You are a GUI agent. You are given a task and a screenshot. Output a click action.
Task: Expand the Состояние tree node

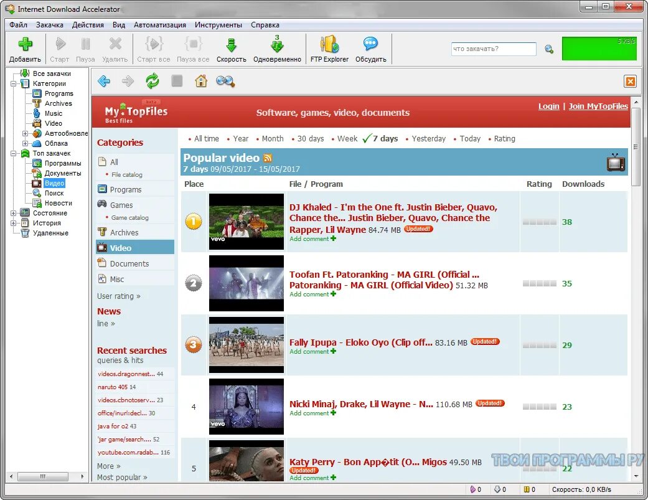click(13, 213)
